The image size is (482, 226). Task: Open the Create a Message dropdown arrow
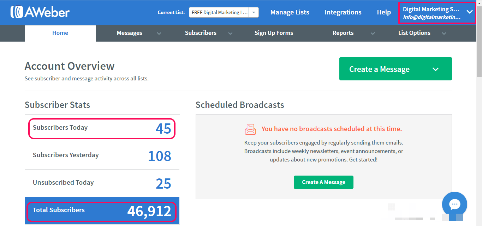pos(436,69)
